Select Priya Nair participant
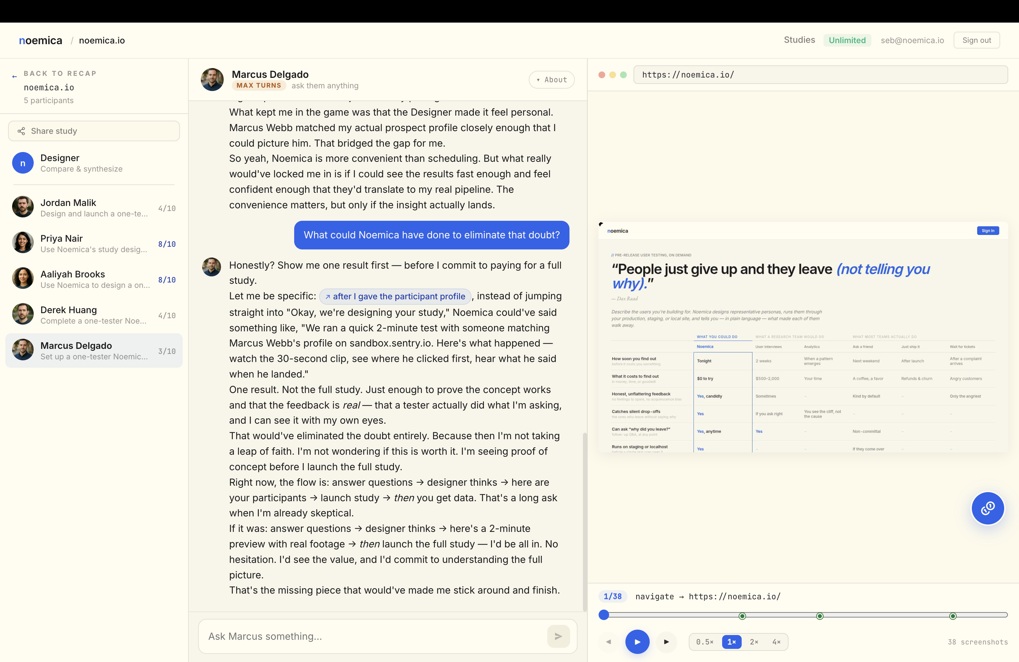The height and width of the screenshot is (662, 1019). point(94,243)
